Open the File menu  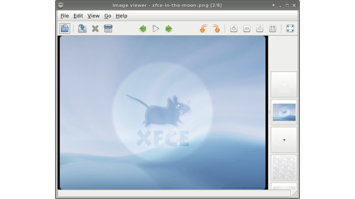pyautogui.click(x=65, y=16)
